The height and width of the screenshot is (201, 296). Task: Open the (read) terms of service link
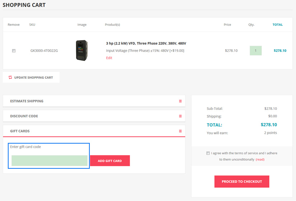(260, 159)
